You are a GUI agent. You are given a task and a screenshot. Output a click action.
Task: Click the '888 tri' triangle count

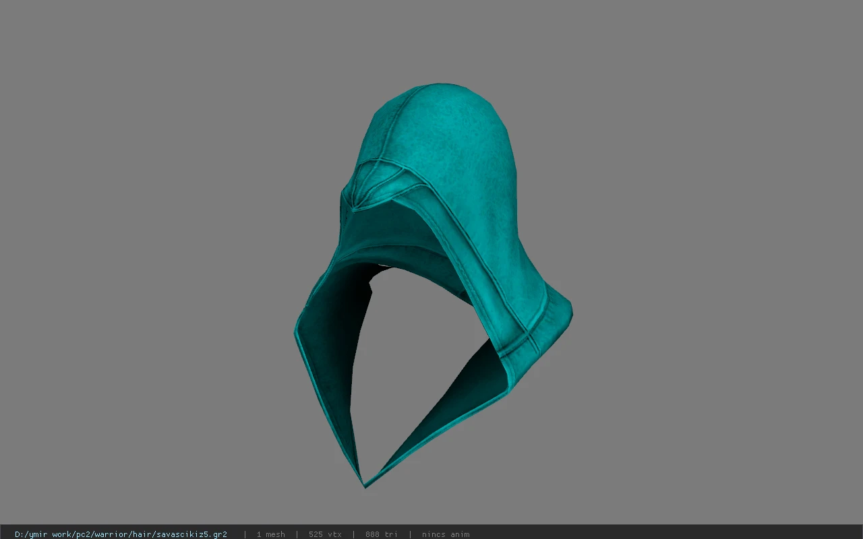point(382,534)
